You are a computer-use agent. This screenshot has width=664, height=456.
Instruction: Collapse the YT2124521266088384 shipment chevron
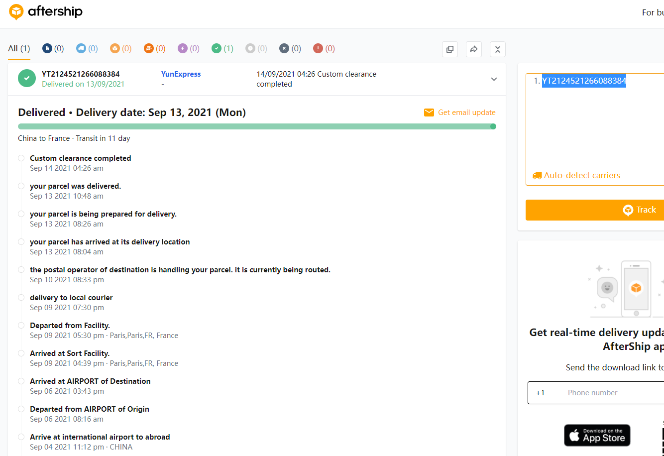tap(494, 79)
